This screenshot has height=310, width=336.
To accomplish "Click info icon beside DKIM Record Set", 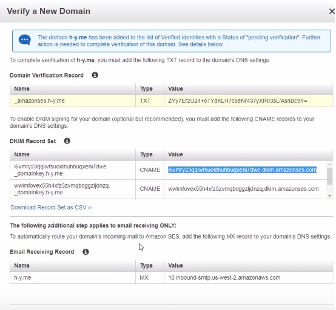I will tap(67, 141).
